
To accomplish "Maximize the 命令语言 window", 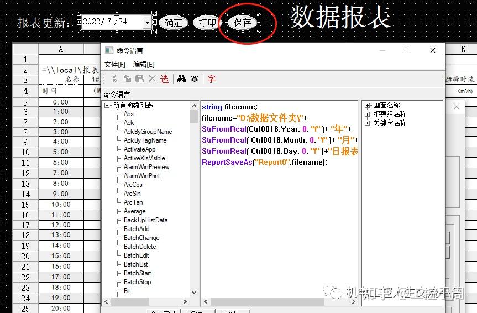I will 407,50.
